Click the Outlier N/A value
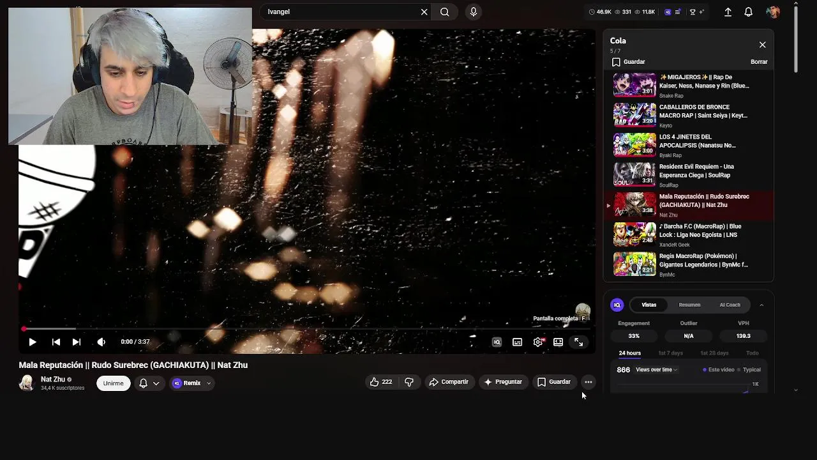 pyautogui.click(x=689, y=336)
